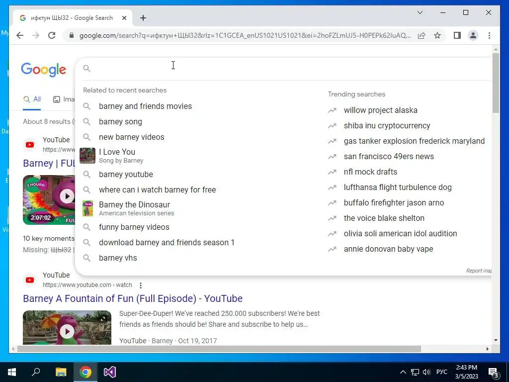The image size is (509, 382).
Task: Switch keyboard language via РУС indicator
Action: coord(442,372)
